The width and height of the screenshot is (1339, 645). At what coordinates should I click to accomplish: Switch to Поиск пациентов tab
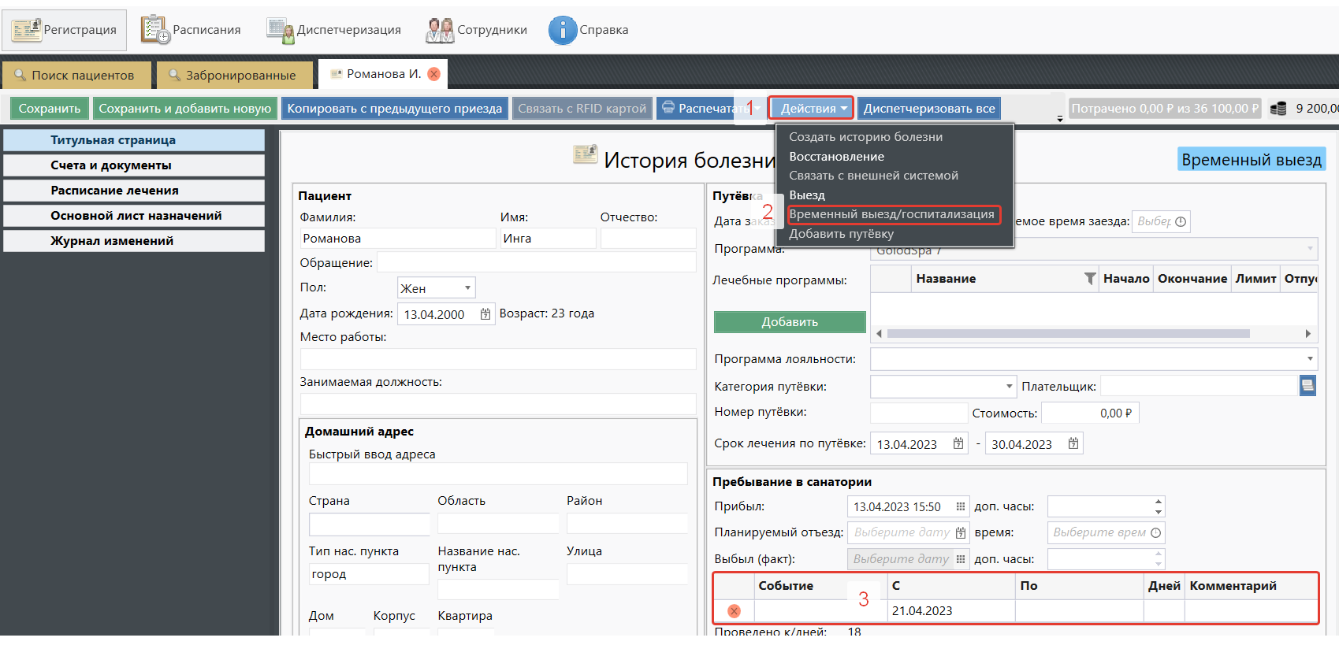click(x=76, y=76)
